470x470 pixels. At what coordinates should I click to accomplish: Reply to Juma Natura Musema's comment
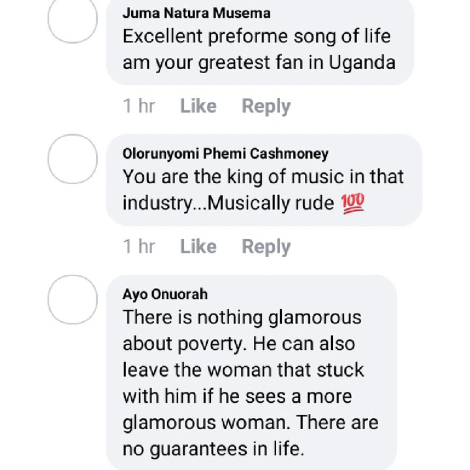pyautogui.click(x=266, y=106)
